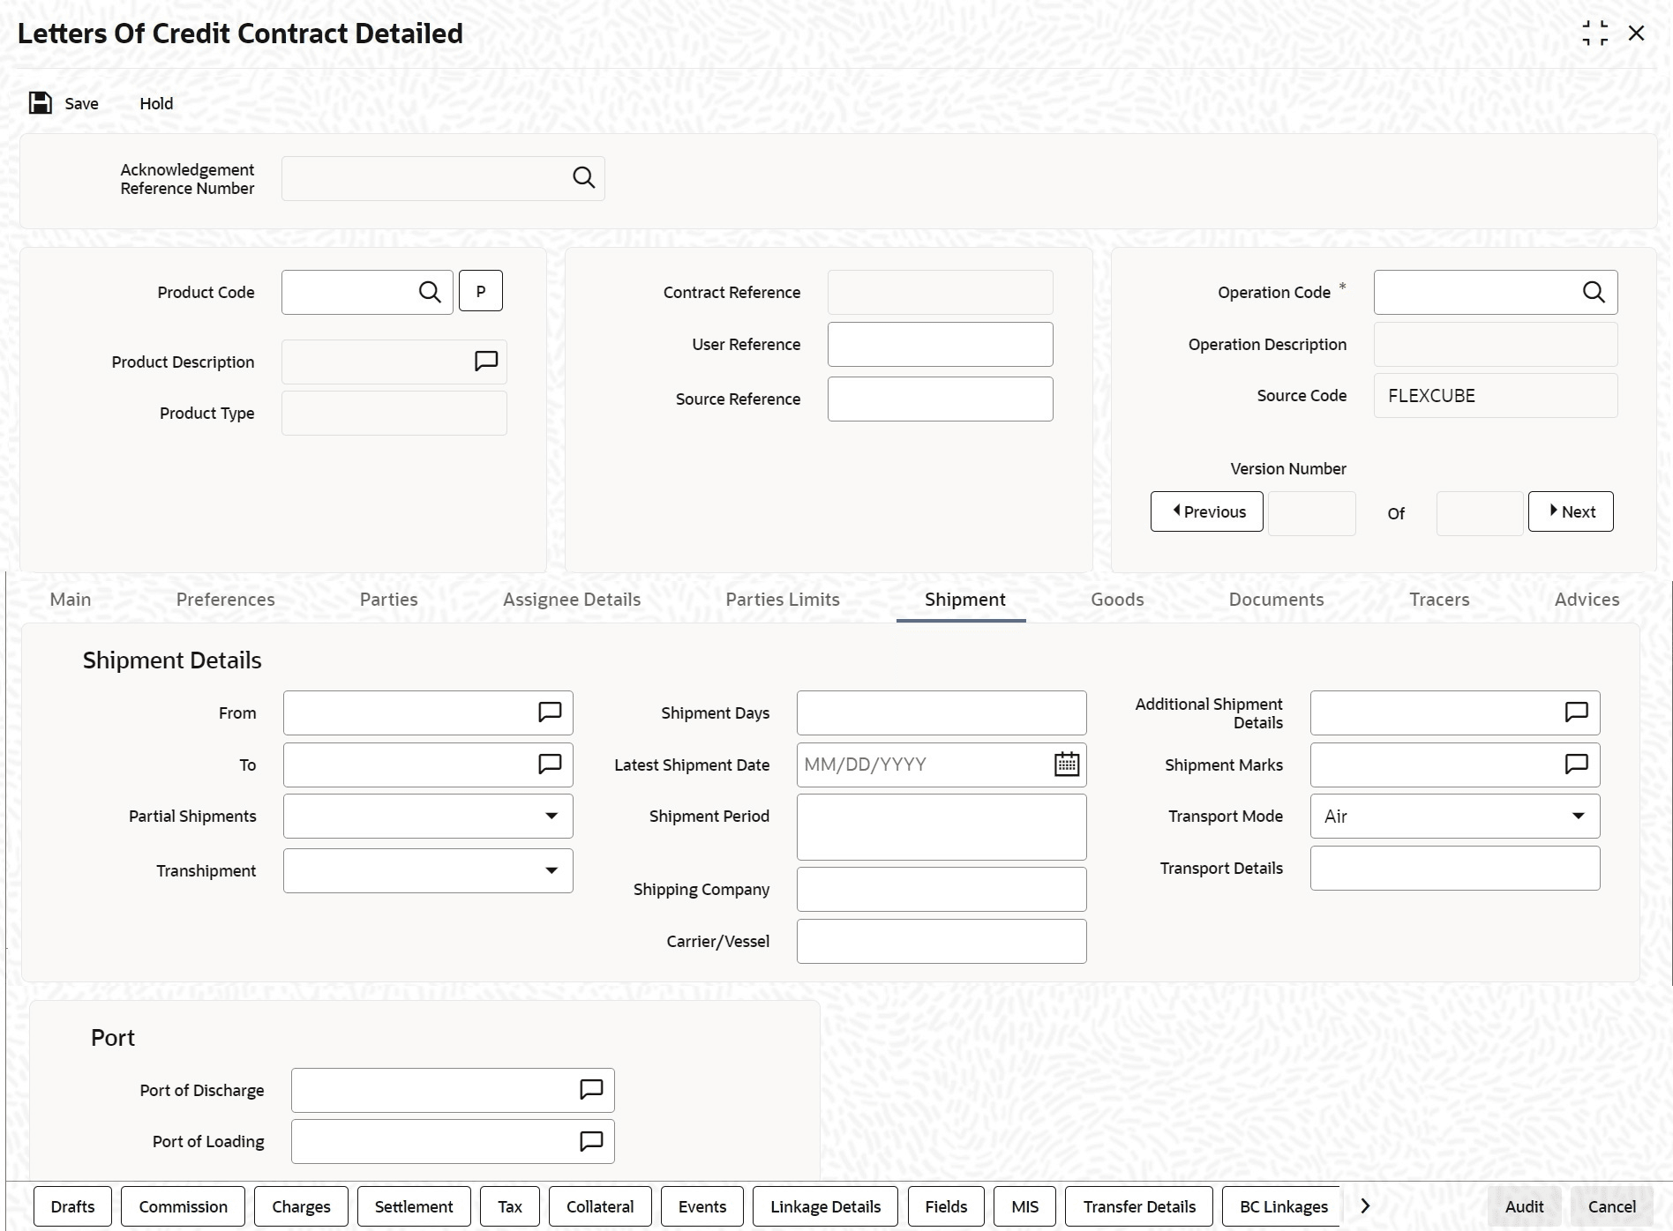Expand the Transhipment dropdown

click(x=428, y=871)
